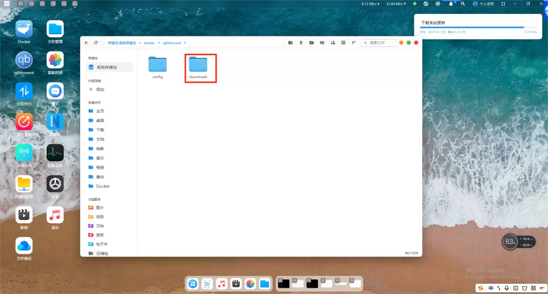The image size is (548, 294).
Task: Toggle hidden files with the eye icon
Action: click(x=322, y=43)
